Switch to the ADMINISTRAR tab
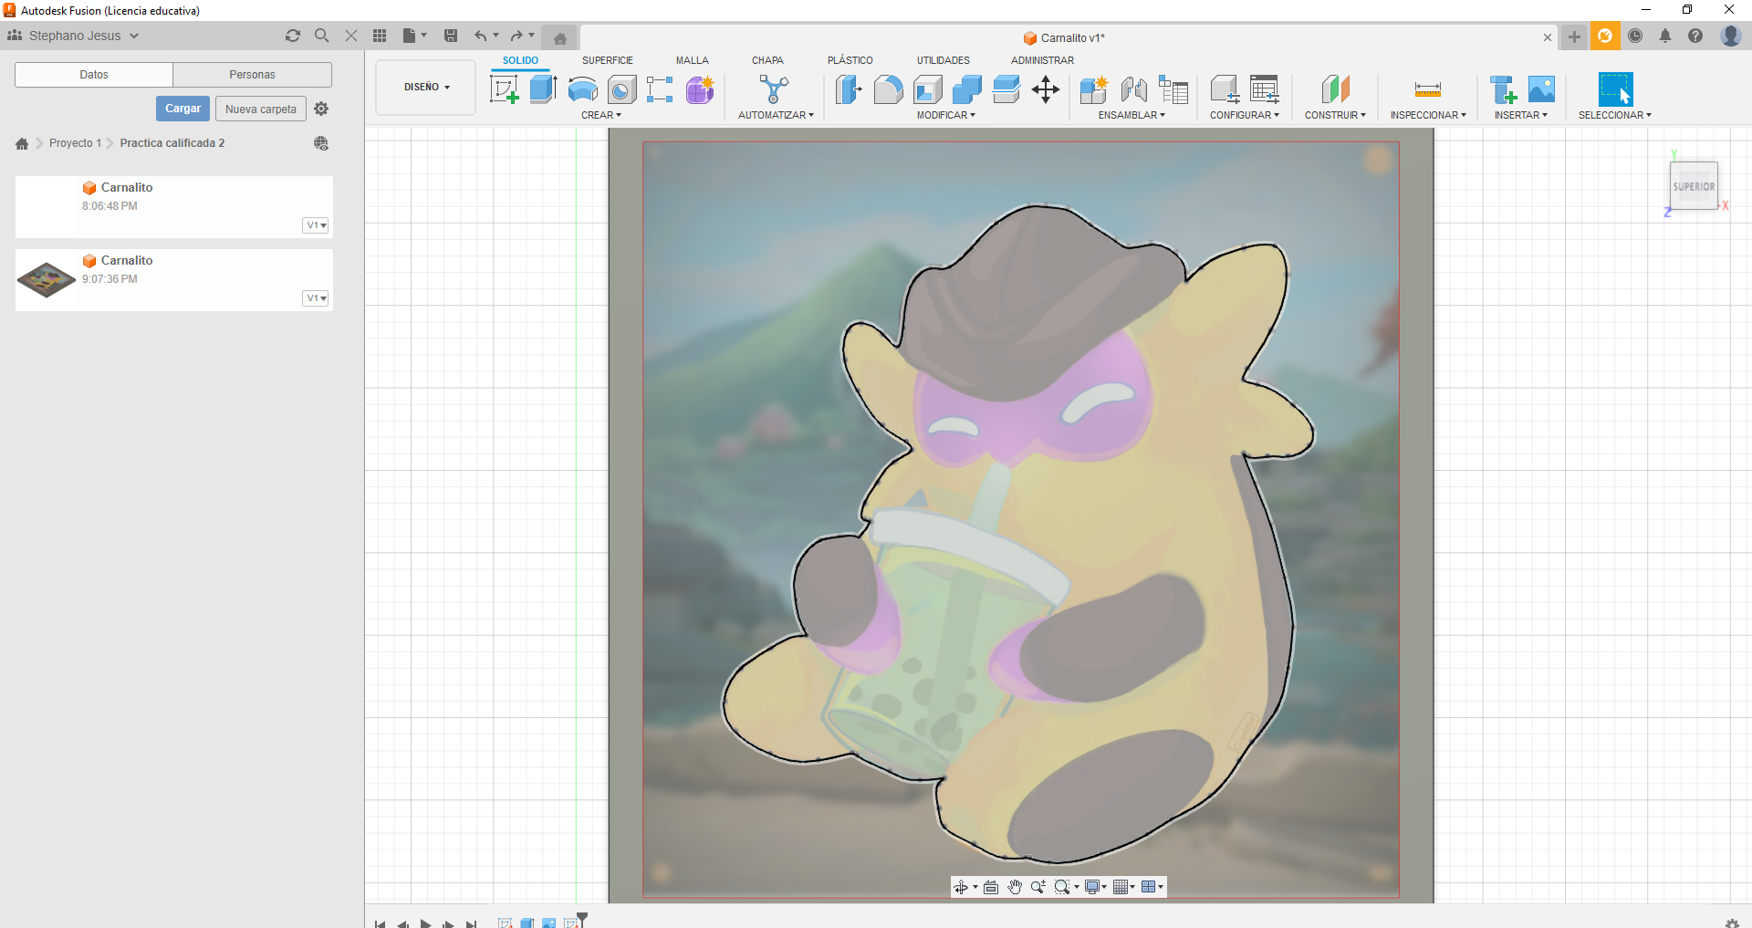The width and height of the screenshot is (1752, 928). pos(1042,60)
